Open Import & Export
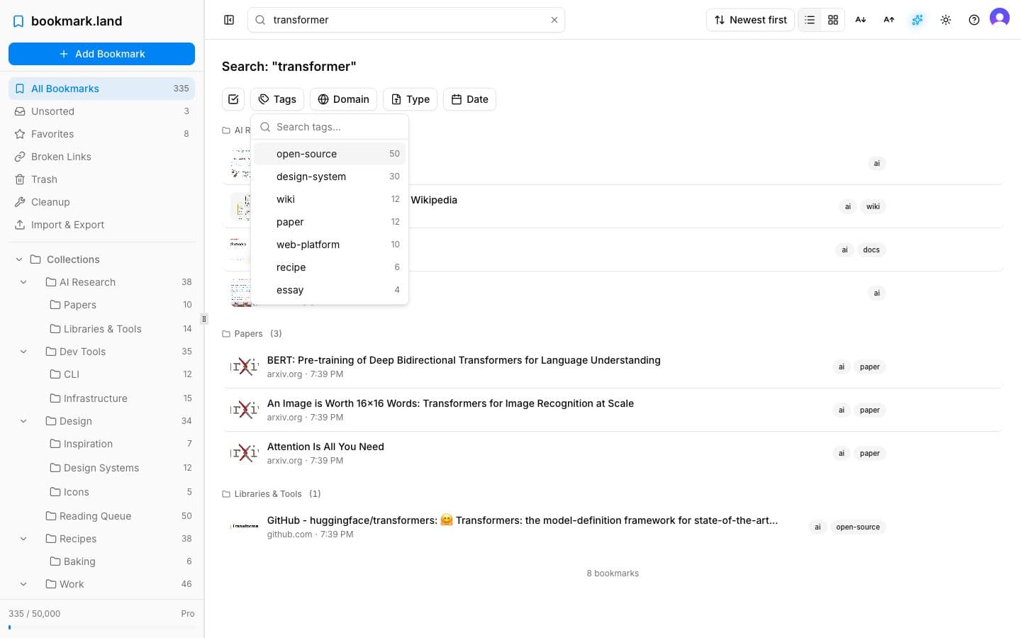This screenshot has width=1021, height=638. pyautogui.click(x=101, y=225)
